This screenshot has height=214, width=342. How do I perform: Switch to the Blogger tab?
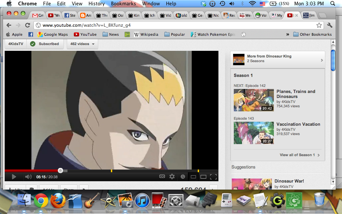86,15
